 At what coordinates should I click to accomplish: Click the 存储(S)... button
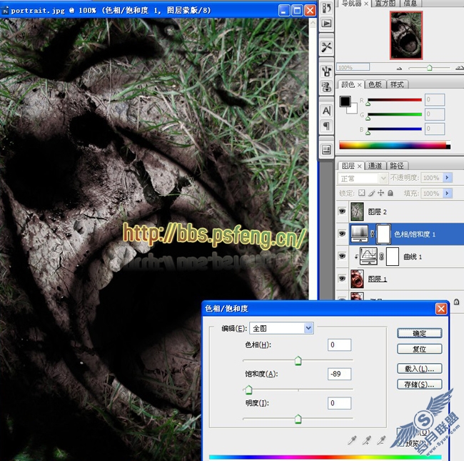(x=419, y=385)
